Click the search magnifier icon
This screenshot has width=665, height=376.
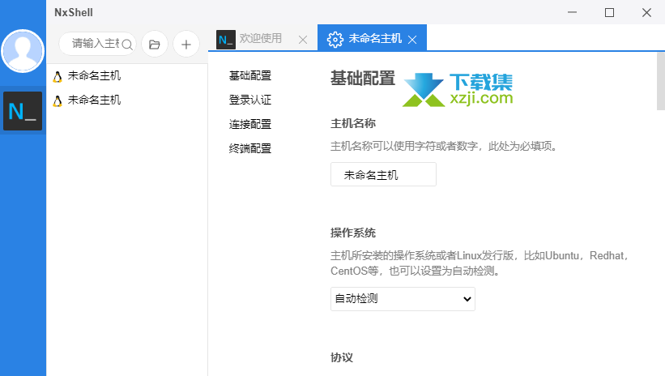(127, 44)
